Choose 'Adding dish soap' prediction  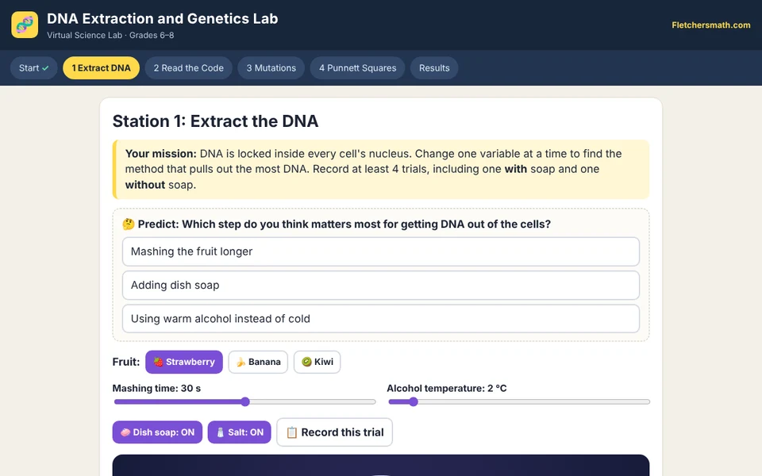coord(381,285)
